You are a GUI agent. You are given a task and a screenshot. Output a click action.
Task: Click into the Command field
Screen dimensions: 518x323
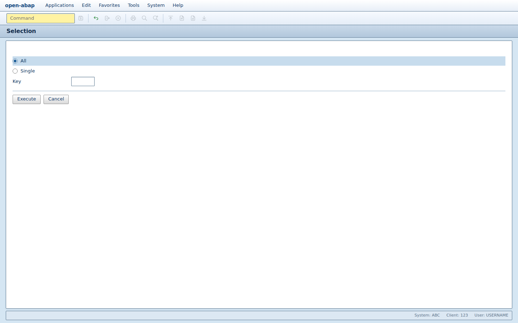pyautogui.click(x=41, y=18)
